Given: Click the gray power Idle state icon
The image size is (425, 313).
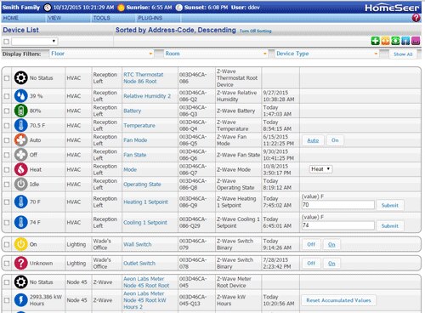Looking at the screenshot, I should tap(21, 185).
